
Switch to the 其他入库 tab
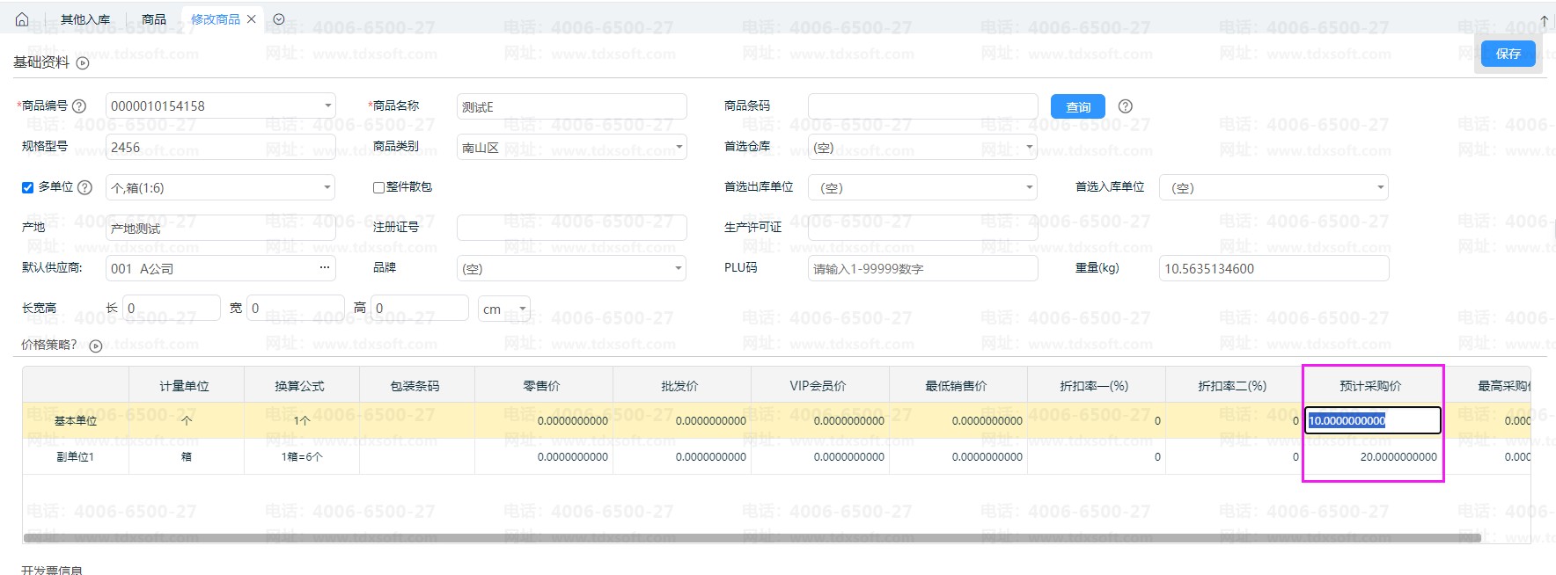pyautogui.click(x=84, y=19)
